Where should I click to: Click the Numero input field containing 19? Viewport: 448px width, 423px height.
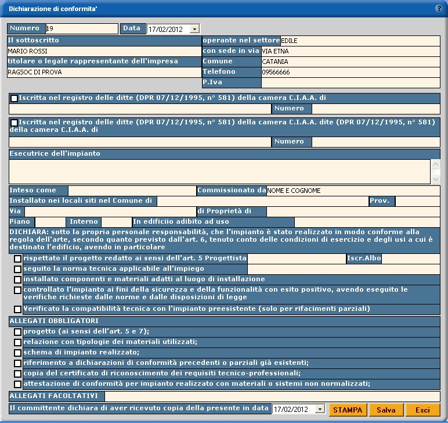(81, 28)
